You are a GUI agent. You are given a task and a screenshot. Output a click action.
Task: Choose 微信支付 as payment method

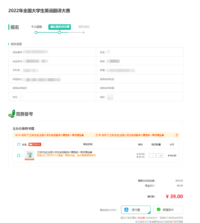pyautogui.click(x=168, y=210)
